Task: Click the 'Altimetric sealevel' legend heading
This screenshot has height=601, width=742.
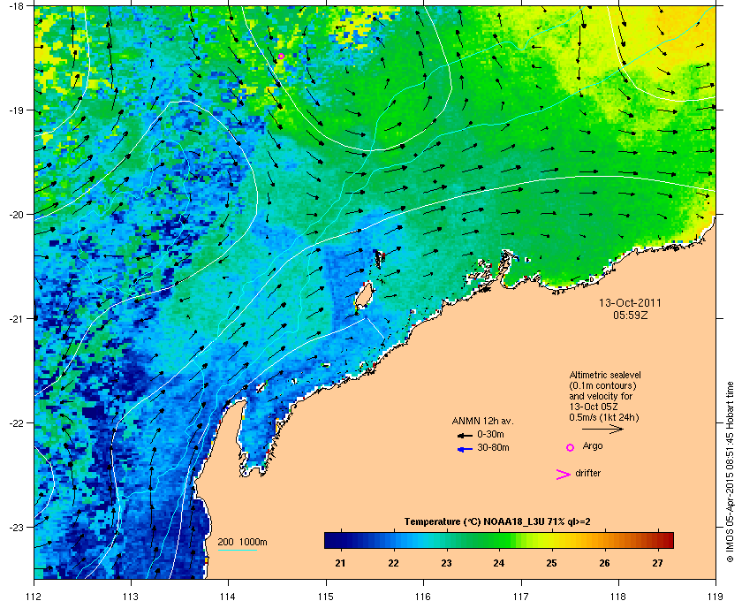Action: [x=605, y=375]
